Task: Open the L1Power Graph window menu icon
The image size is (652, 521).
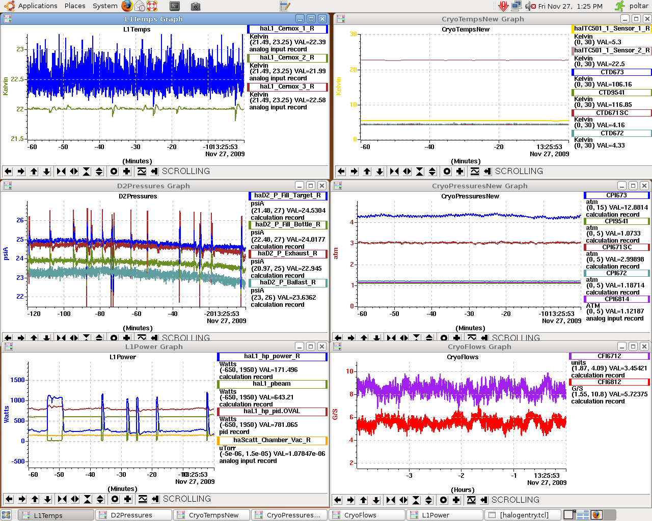Action: [8, 346]
